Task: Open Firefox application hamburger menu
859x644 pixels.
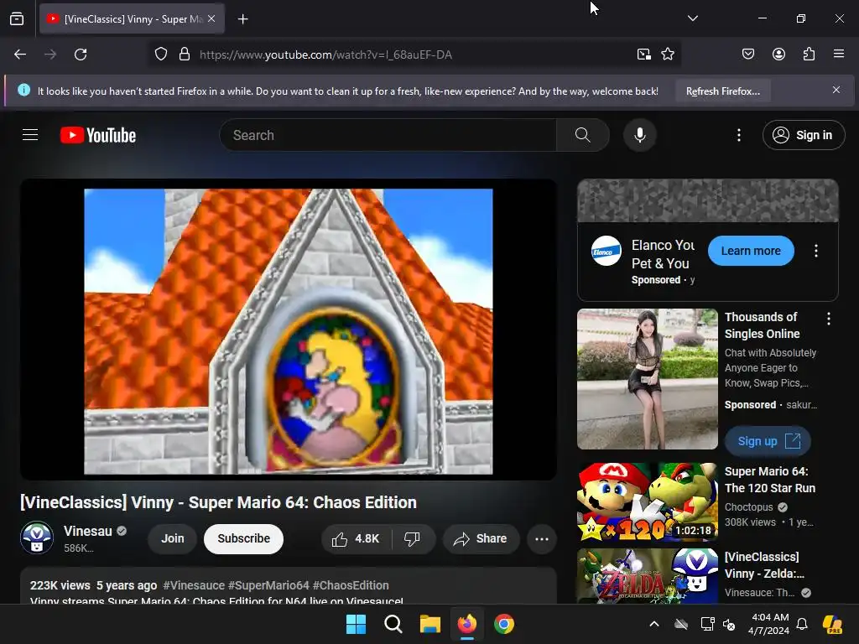Action: (x=838, y=55)
